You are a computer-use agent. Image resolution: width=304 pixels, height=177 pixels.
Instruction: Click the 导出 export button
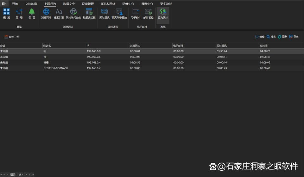pos(294,37)
